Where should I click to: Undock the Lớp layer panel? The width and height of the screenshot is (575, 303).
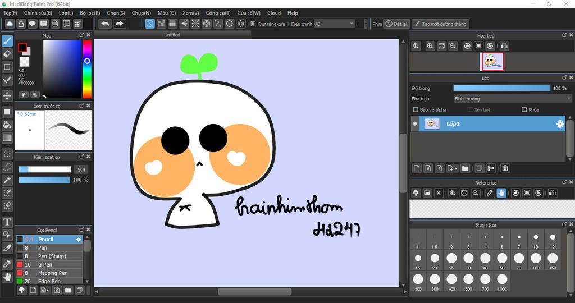[564, 77]
